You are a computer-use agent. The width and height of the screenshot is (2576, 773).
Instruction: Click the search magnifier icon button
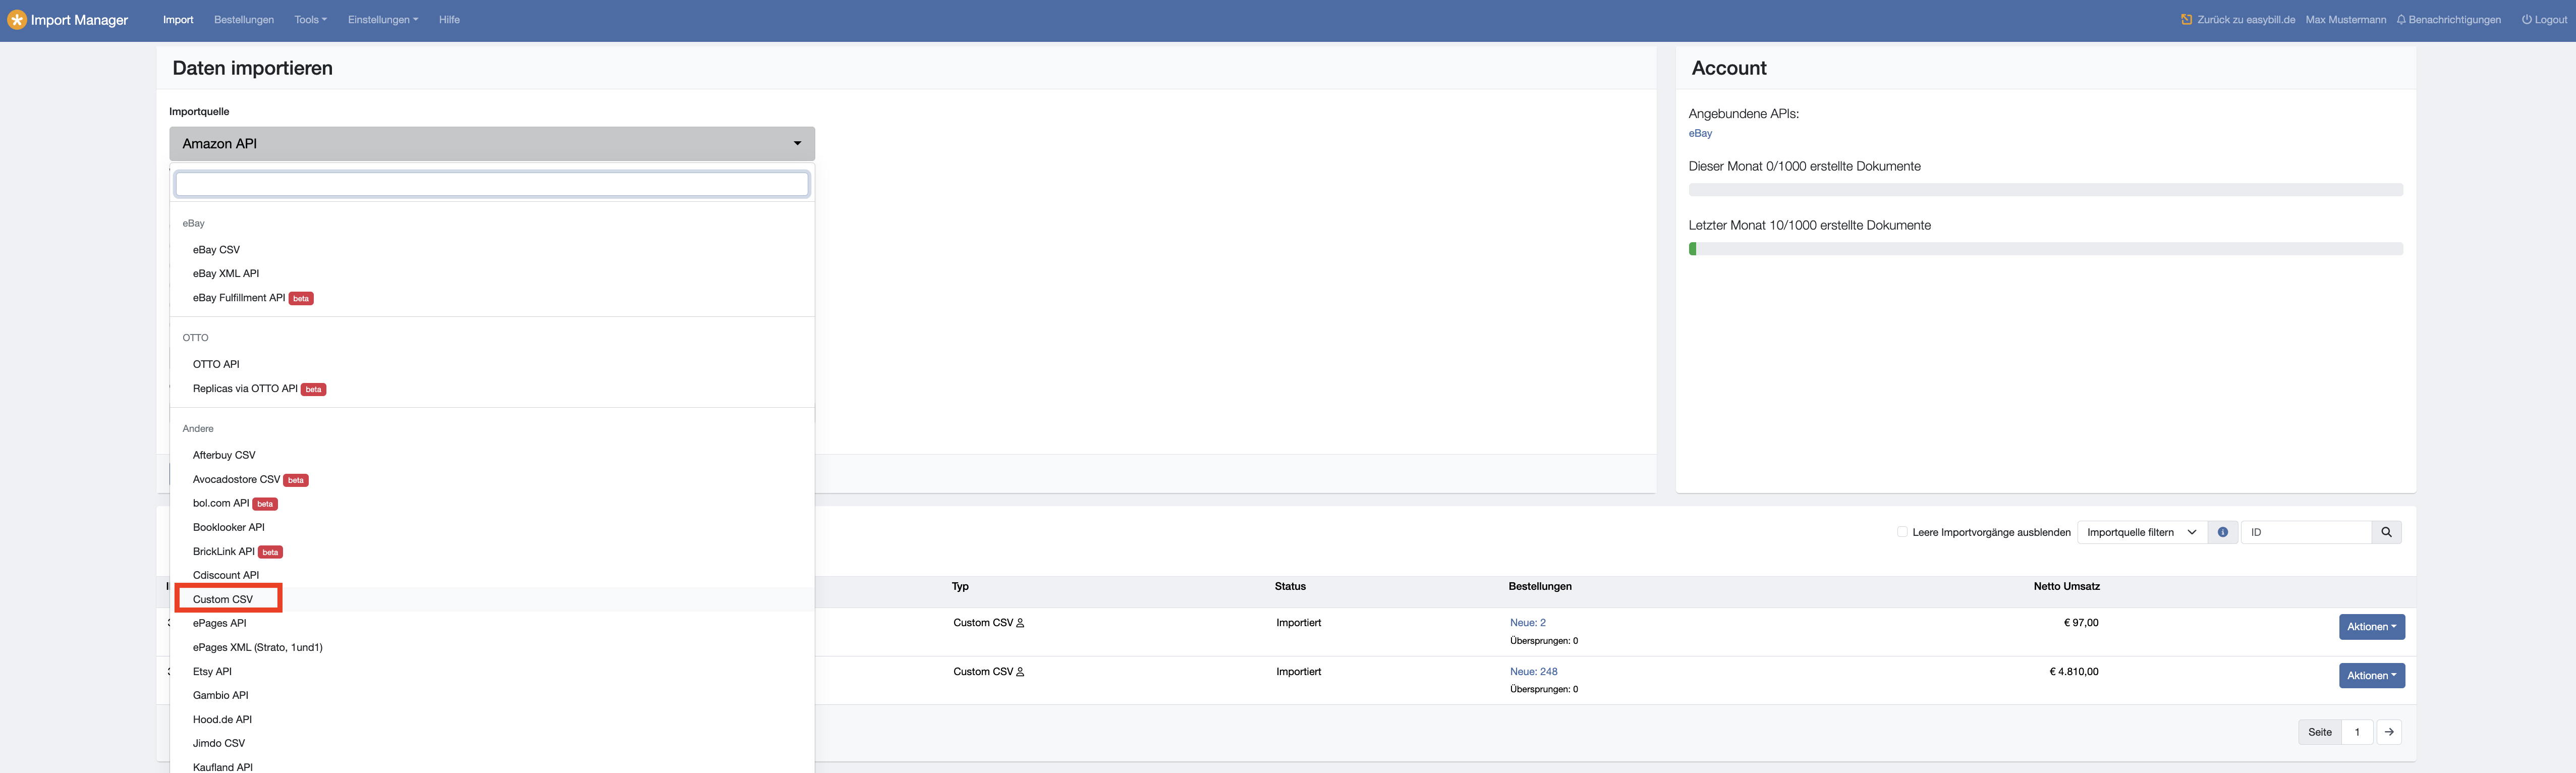2386,532
